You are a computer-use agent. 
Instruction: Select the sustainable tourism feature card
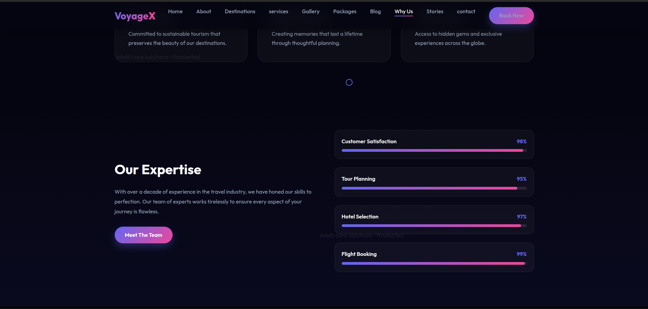tap(181, 44)
